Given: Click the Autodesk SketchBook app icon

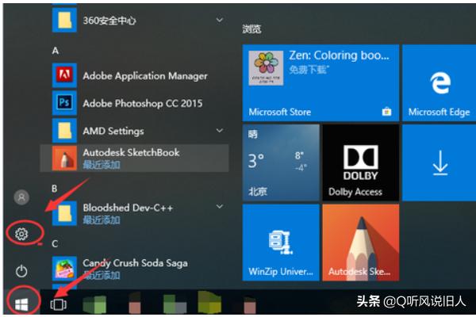Looking at the screenshot, I should [x=64, y=158].
